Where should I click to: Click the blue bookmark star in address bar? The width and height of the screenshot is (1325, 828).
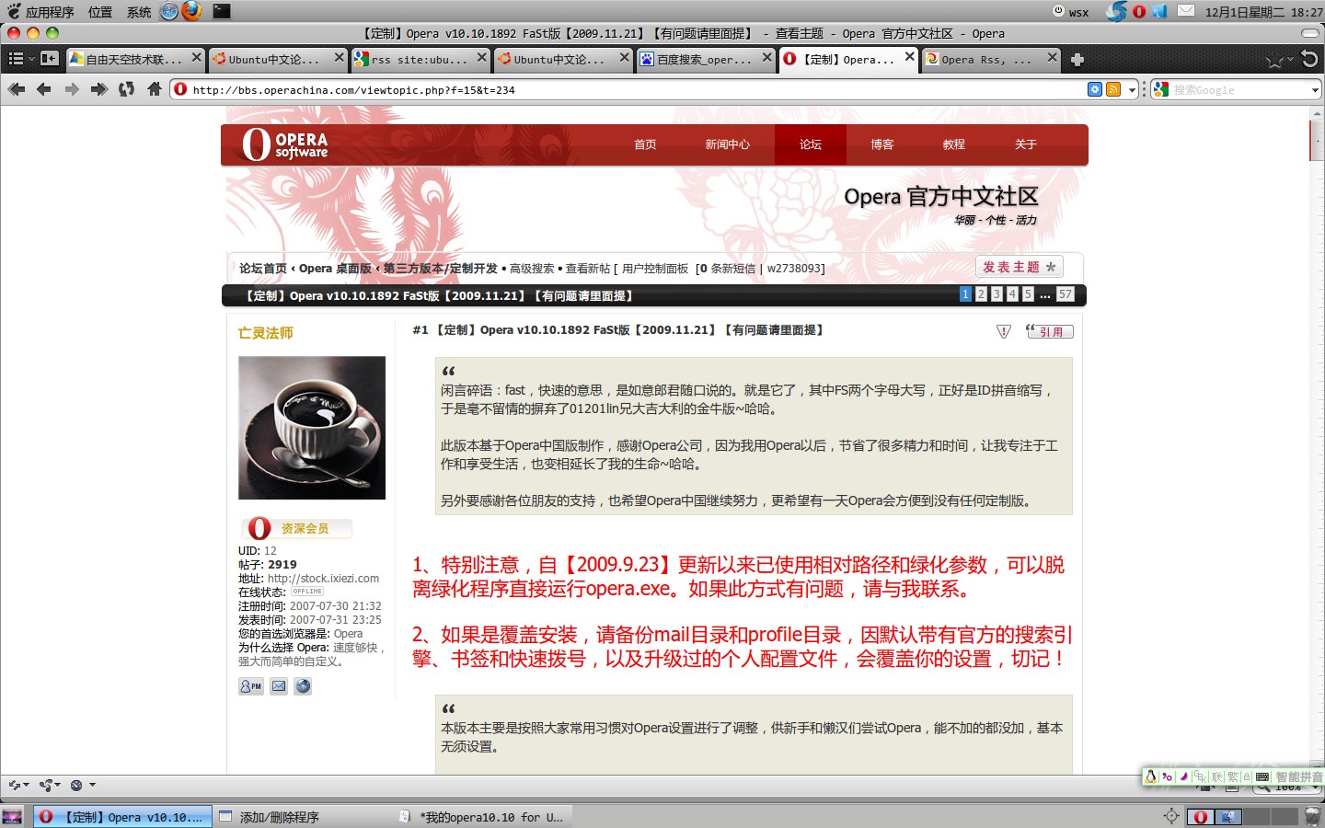coord(1095,89)
